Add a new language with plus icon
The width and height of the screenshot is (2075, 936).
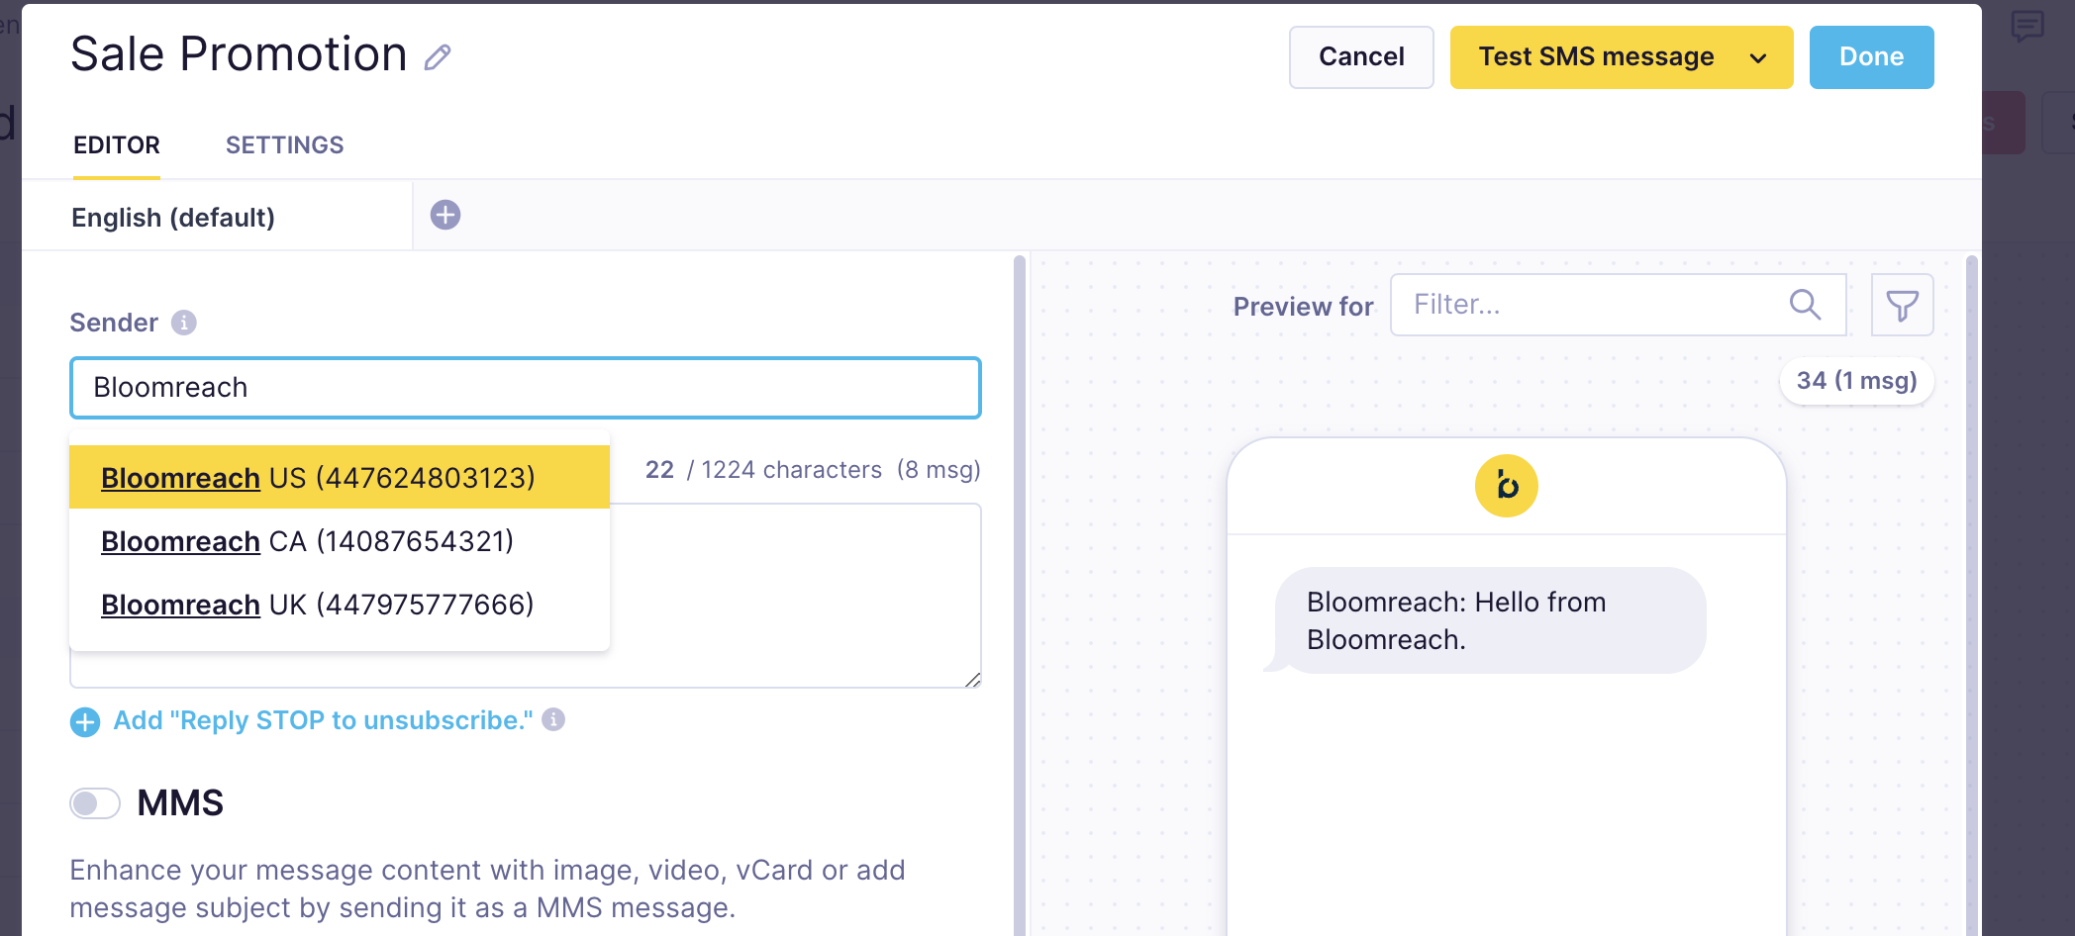[445, 215]
